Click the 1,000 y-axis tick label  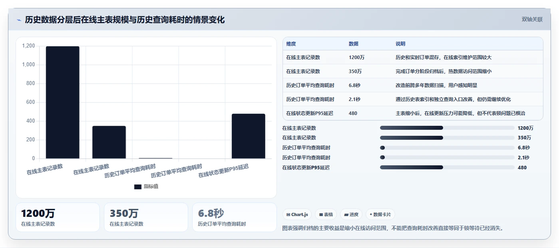pos(28,65)
